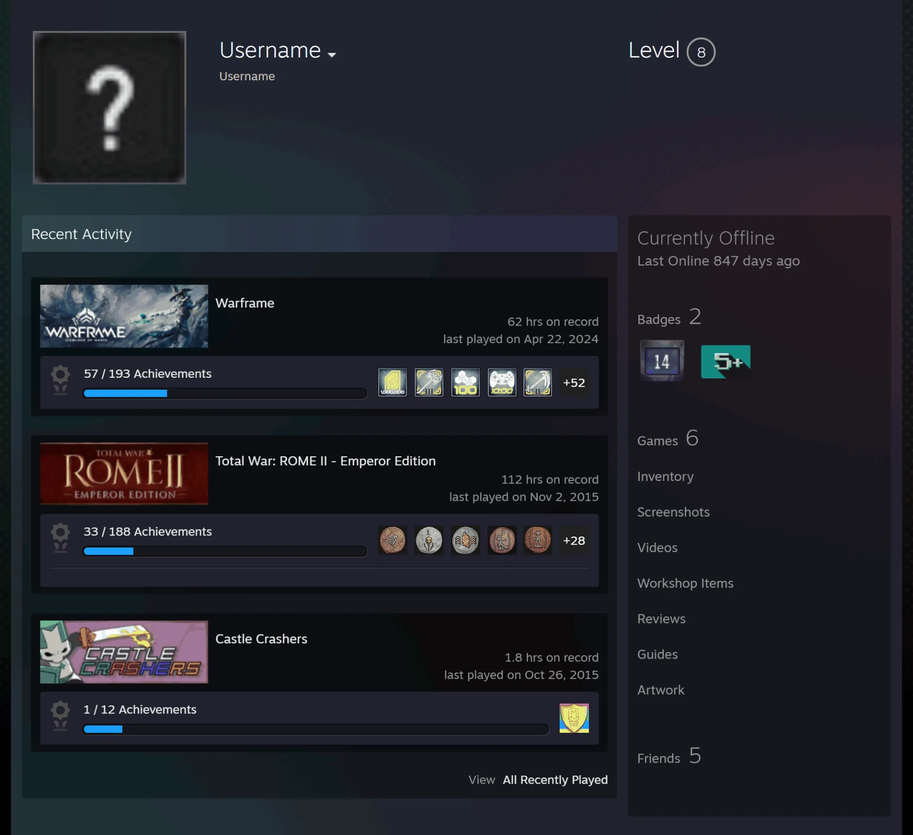This screenshot has height=835, width=913.
Task: Open the Screenshots link
Action: (673, 512)
